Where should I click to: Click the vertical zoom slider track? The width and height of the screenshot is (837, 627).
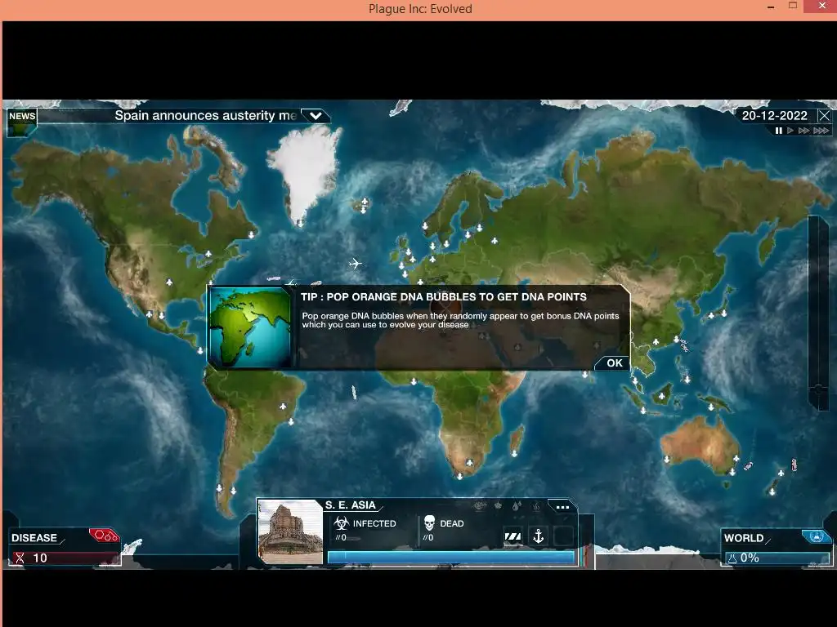pyautogui.click(x=817, y=313)
